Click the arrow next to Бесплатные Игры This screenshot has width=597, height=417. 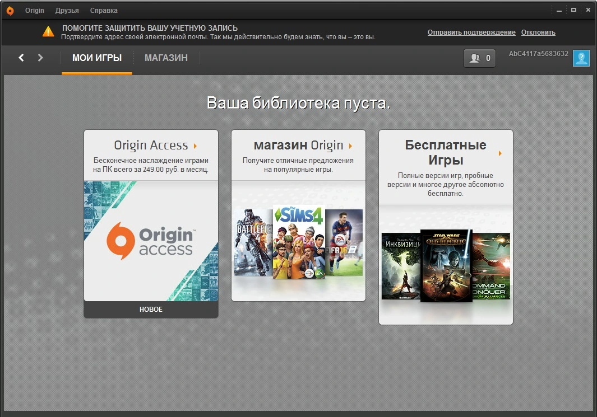pyautogui.click(x=500, y=153)
